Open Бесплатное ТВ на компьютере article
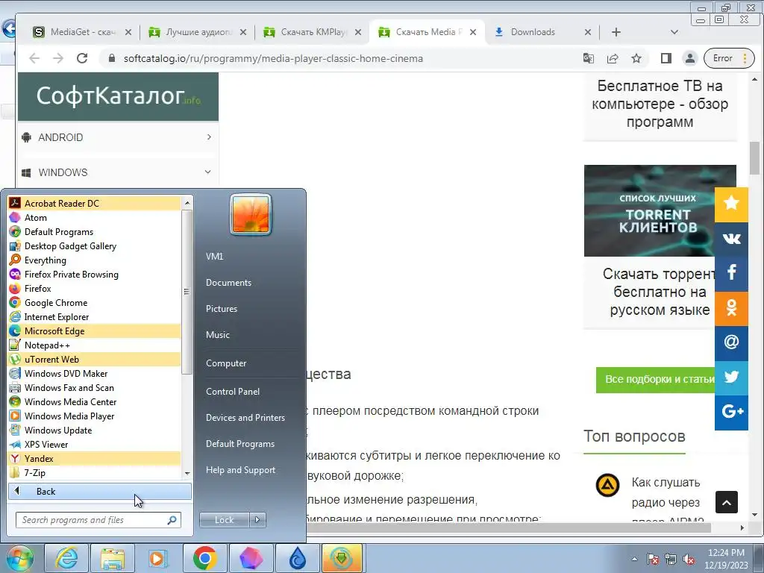 pyautogui.click(x=660, y=104)
